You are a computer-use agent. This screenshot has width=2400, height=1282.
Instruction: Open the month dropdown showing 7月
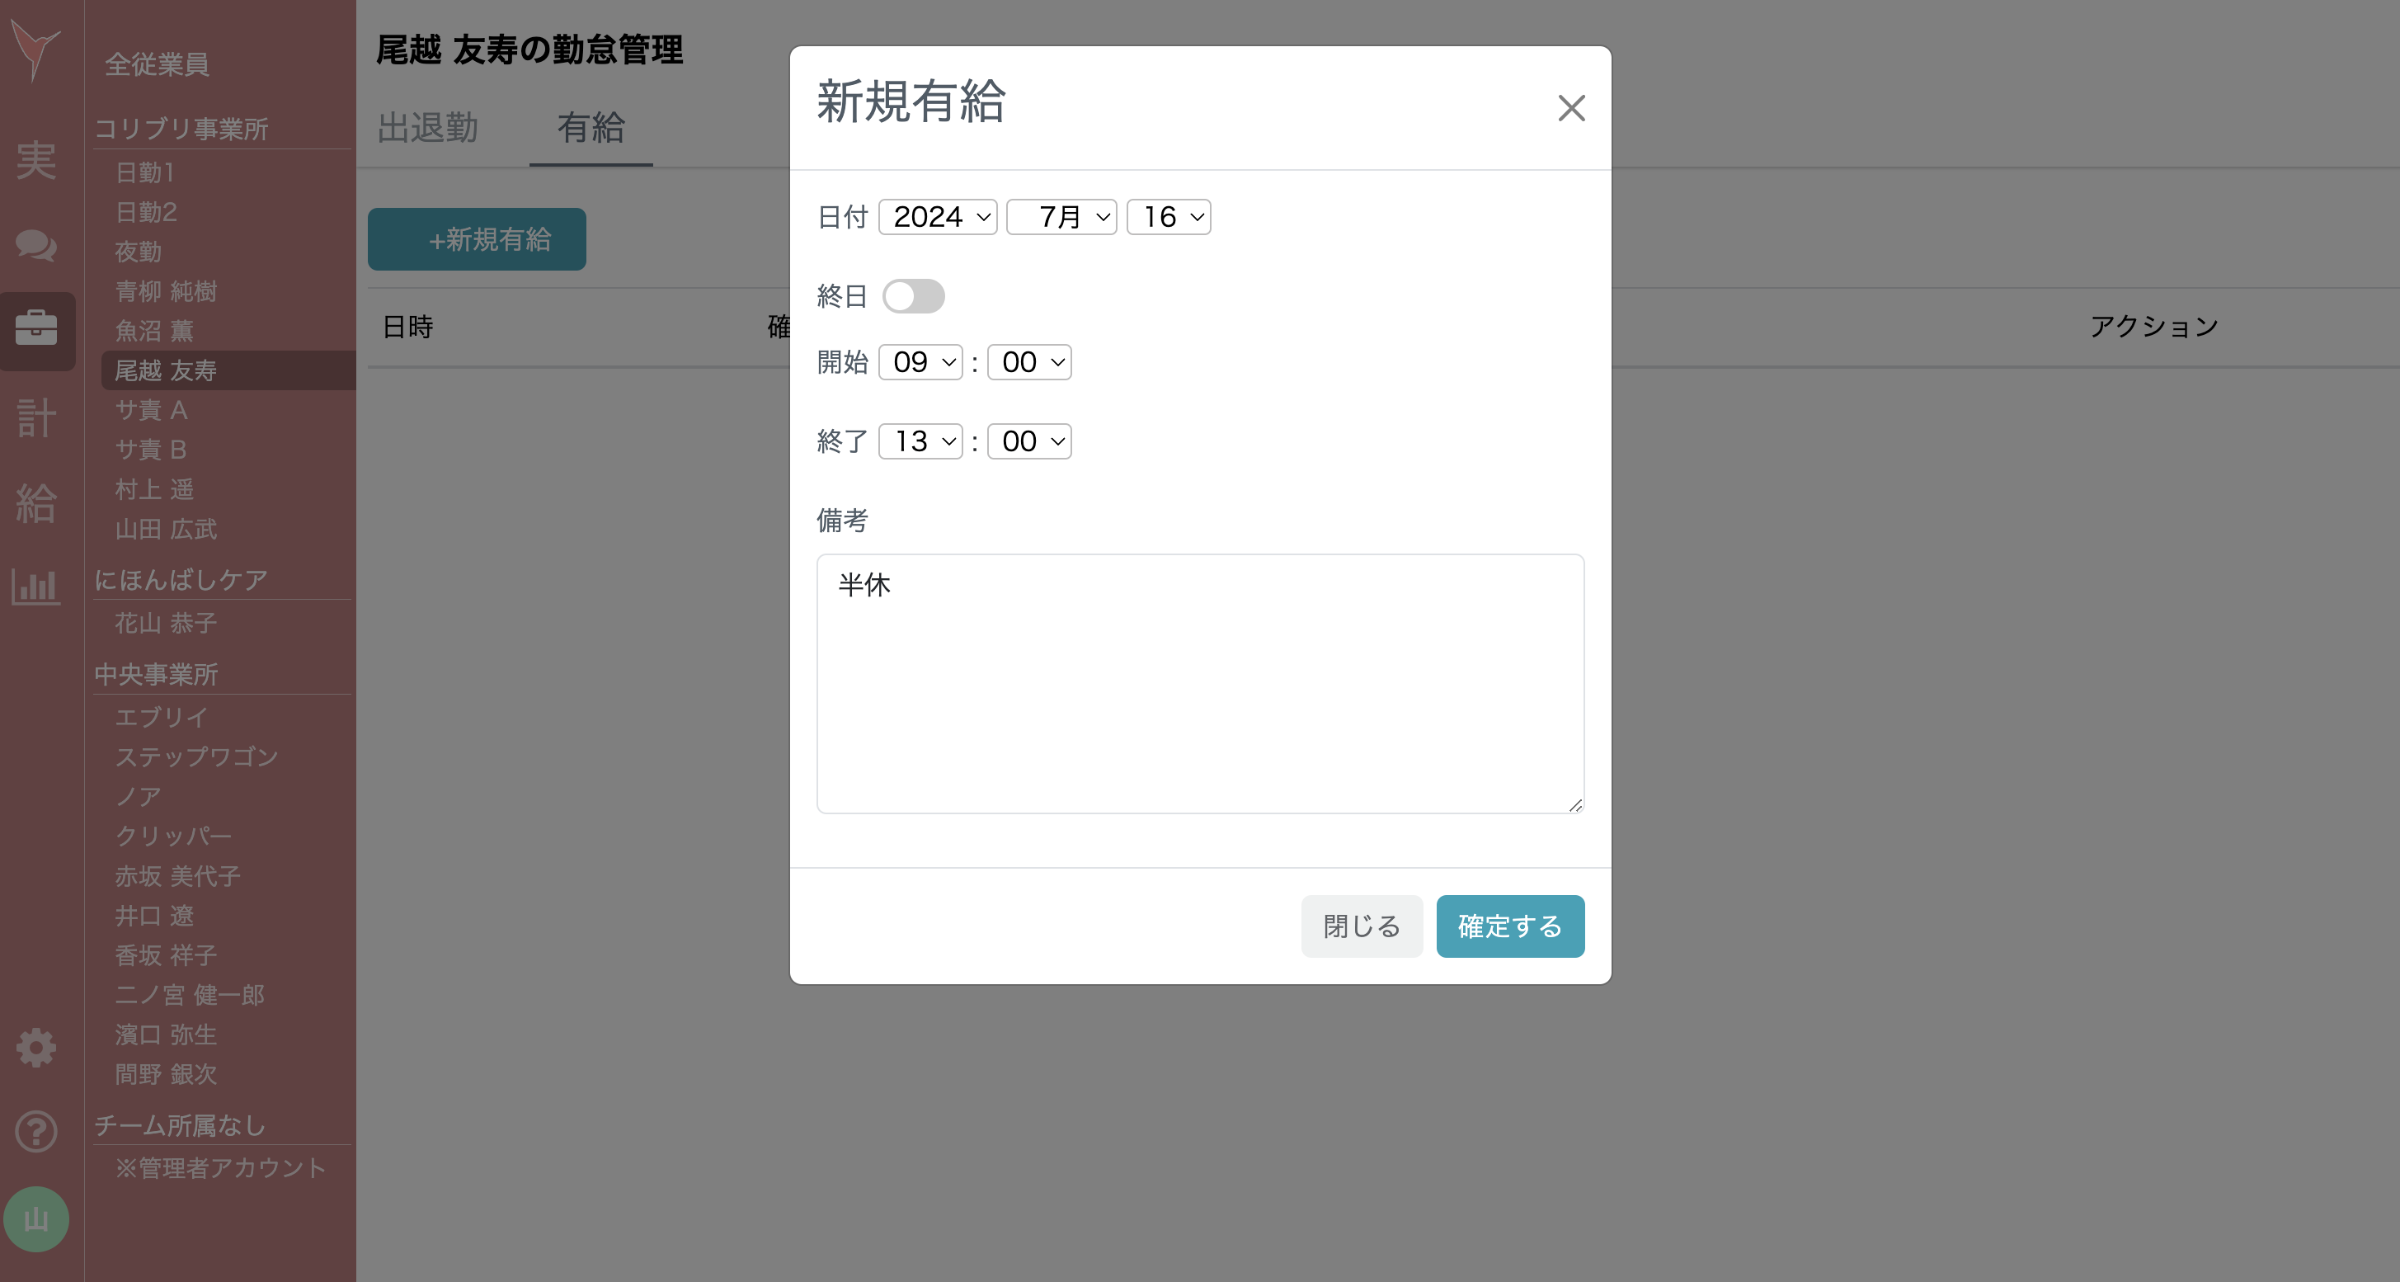pyautogui.click(x=1061, y=217)
